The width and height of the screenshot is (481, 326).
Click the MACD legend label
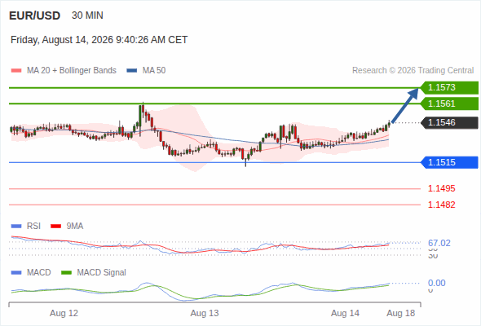pos(39,273)
